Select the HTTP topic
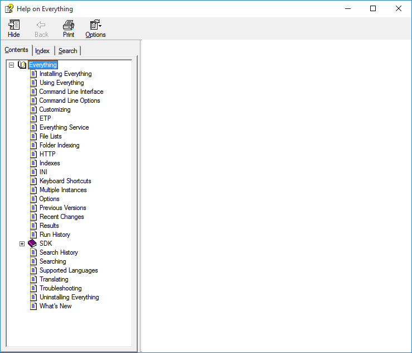The image size is (412, 353). pos(47,154)
